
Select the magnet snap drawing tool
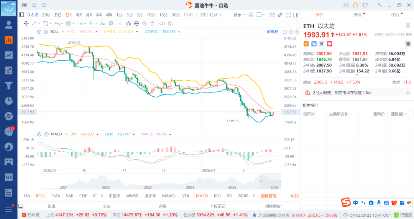coord(128,23)
